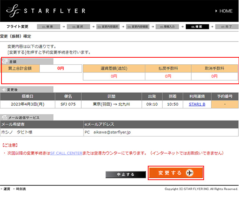Image resolution: width=239 pixels, height=197 pixels.
Task: Open step 04 変更内容確認
Action: (x=140, y=27)
